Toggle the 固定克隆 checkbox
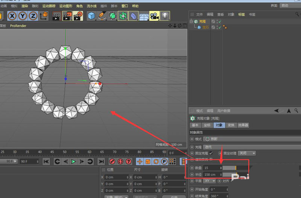Screen dimensions: 301x198 [211, 153]
